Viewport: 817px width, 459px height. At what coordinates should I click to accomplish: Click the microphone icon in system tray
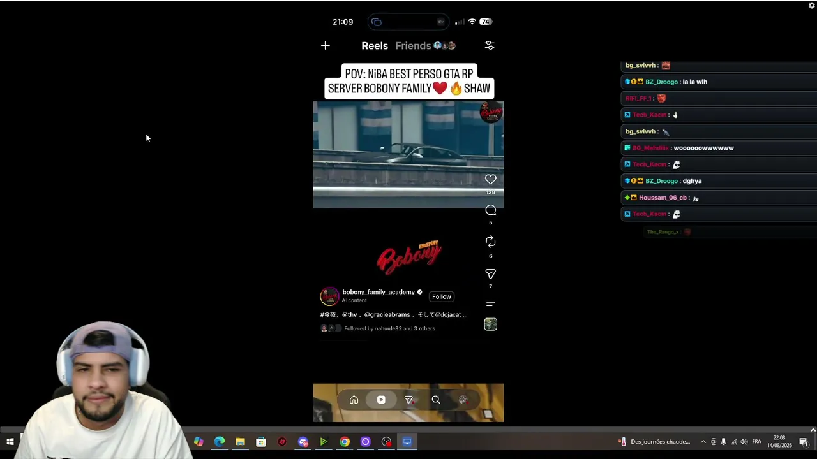tap(724, 442)
